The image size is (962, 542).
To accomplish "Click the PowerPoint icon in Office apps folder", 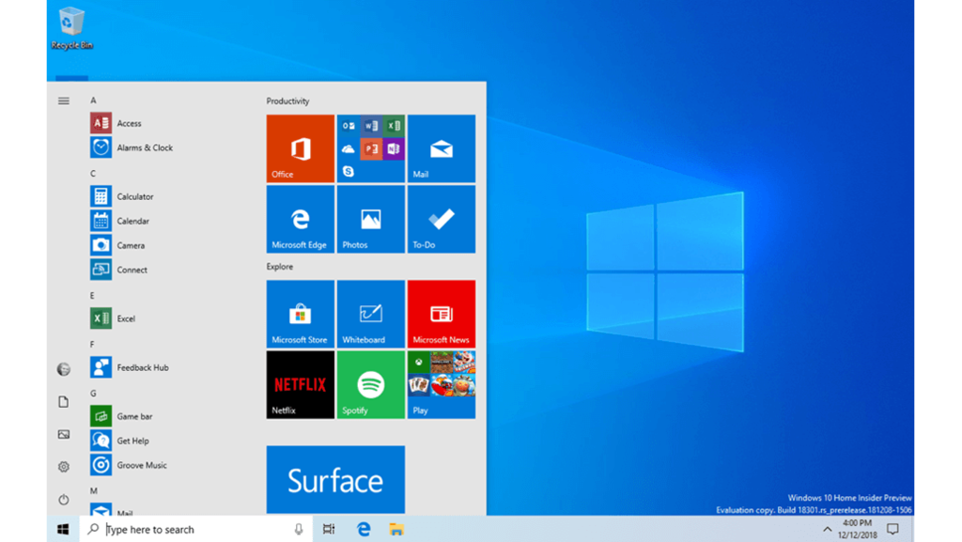I will tap(371, 148).
